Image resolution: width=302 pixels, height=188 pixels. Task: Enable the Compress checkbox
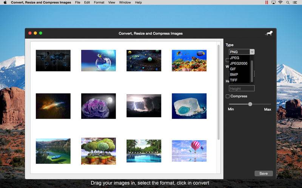[228, 96]
